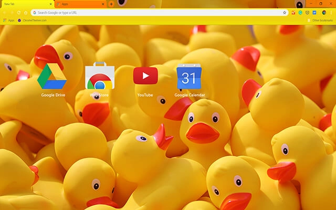
Task: Open the Apps bookmark shortcut
Action: (x=9, y=20)
